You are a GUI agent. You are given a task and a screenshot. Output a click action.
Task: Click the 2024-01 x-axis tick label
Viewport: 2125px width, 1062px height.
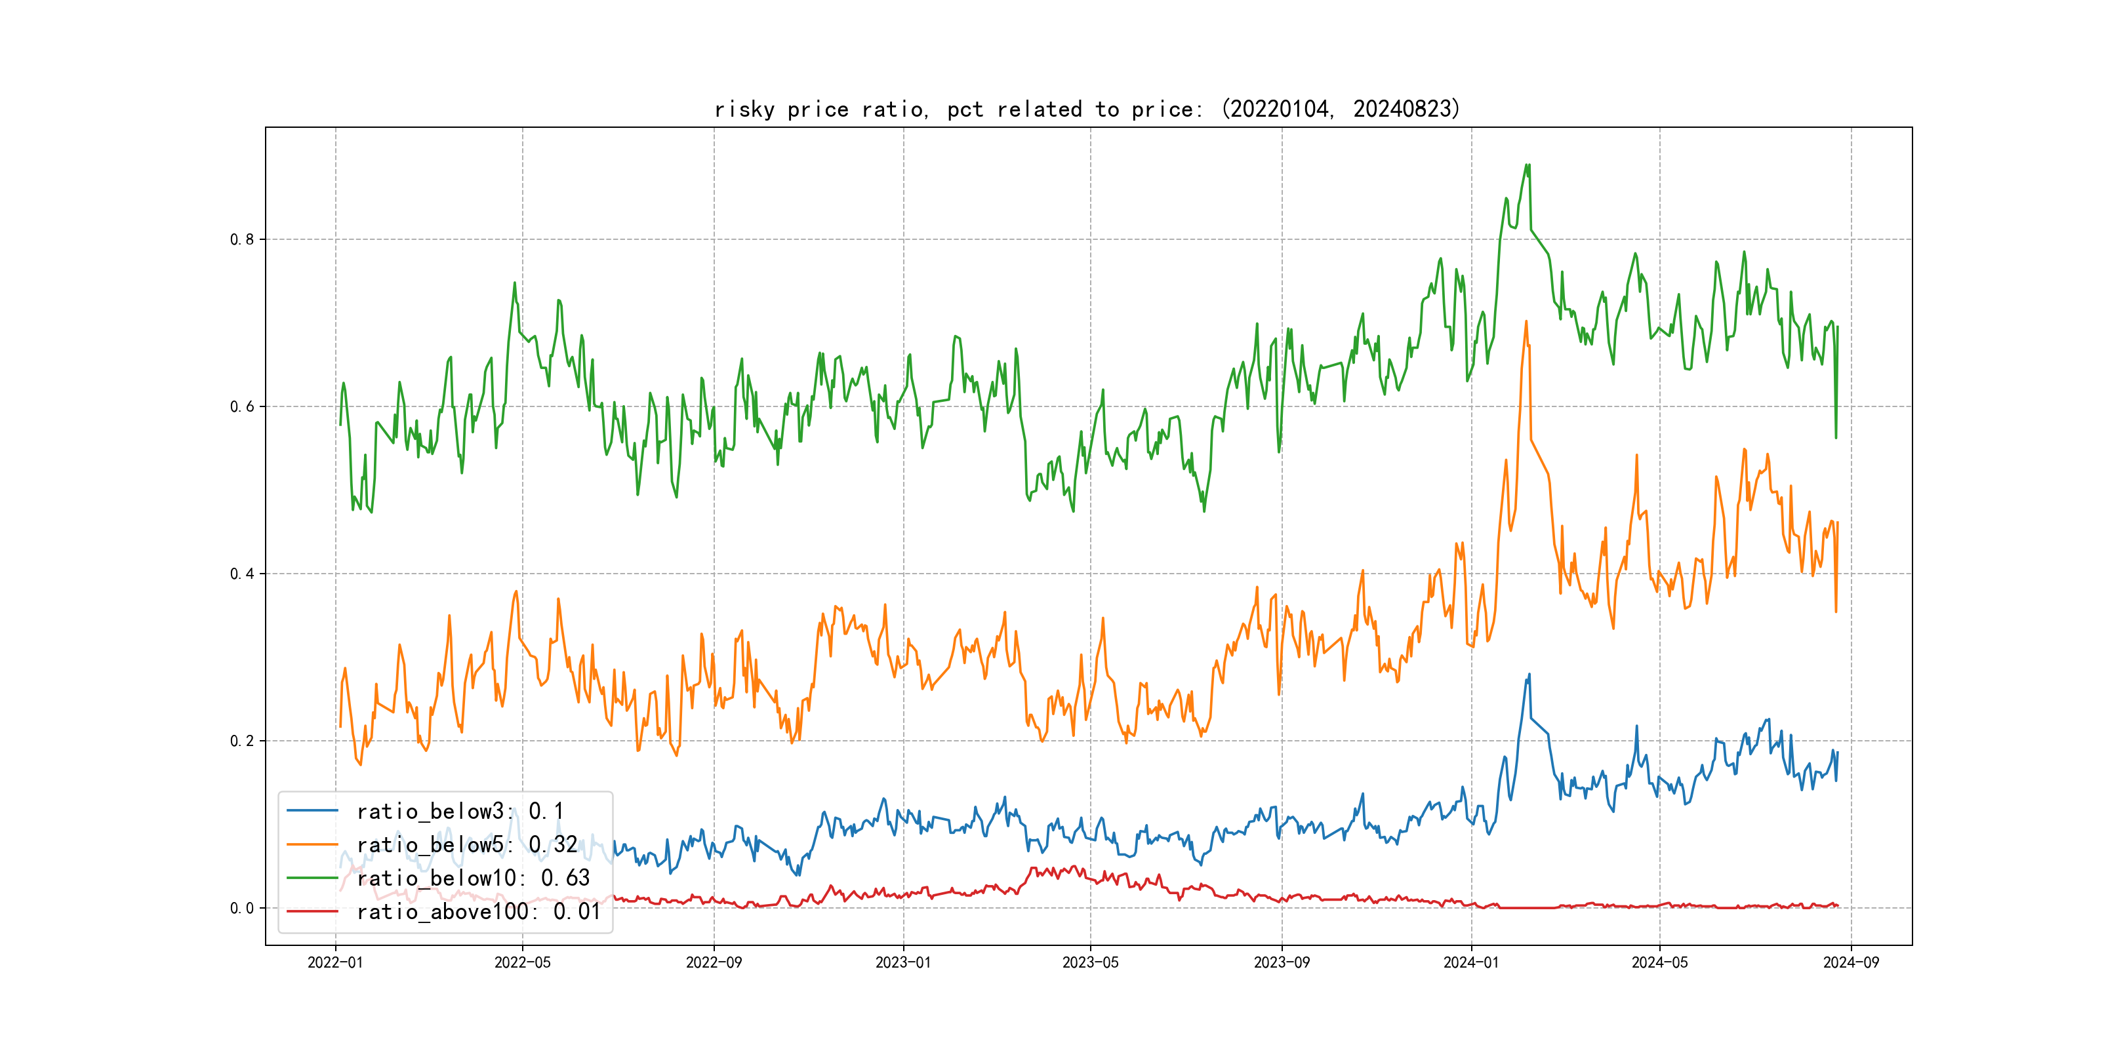point(1471,962)
